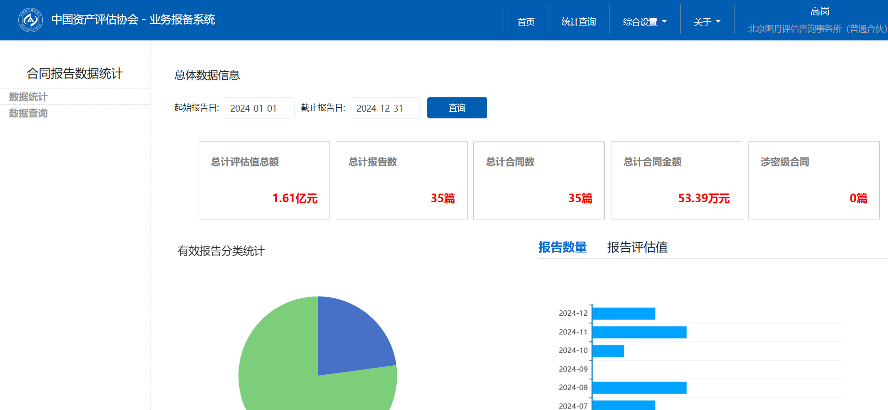Click the user name 高岗
Image resolution: width=888 pixels, height=410 pixels.
(820, 12)
